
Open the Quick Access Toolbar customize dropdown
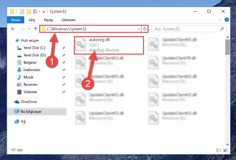pyautogui.click(x=44, y=12)
